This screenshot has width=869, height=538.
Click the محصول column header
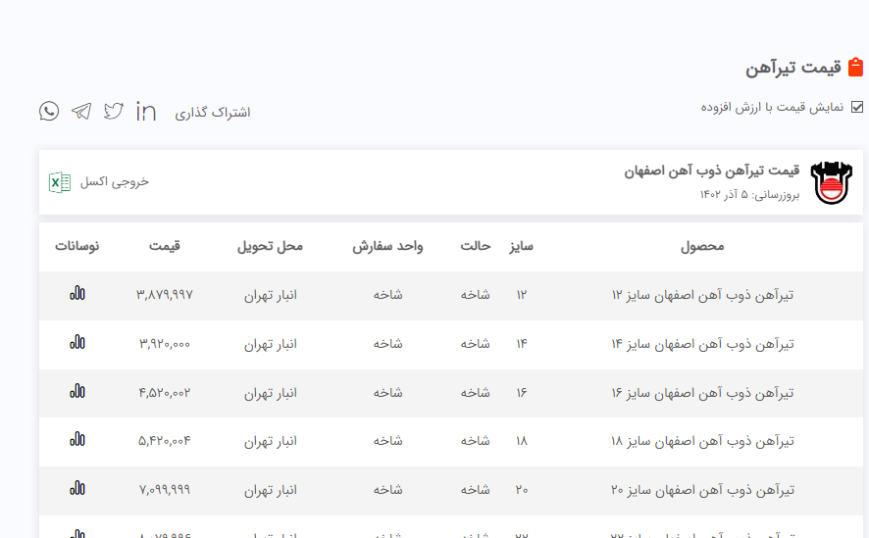(x=702, y=246)
